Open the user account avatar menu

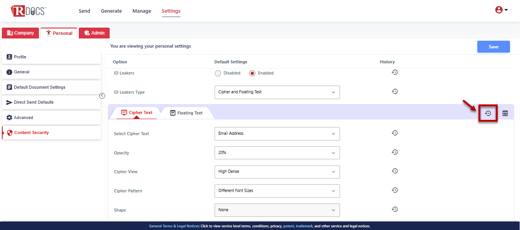(x=501, y=10)
